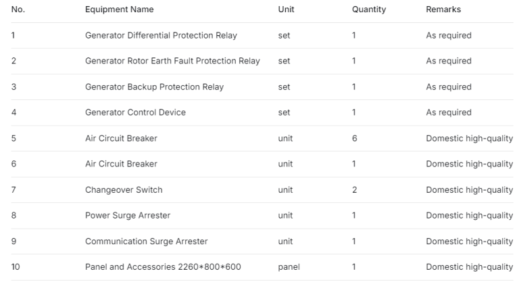Select the Changeover Switch cell
Viewport: 519px width, 284px height.
124,189
